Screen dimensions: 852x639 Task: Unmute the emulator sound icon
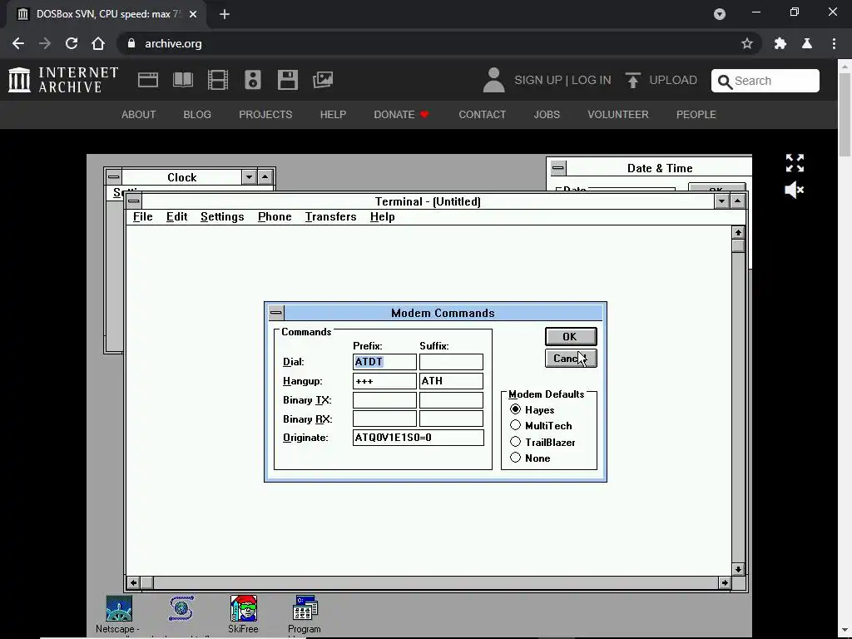795,191
